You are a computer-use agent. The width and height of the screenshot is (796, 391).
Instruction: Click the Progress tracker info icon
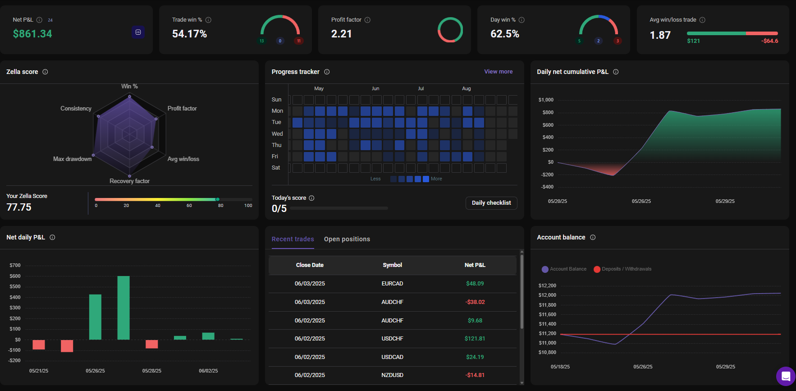(x=327, y=72)
